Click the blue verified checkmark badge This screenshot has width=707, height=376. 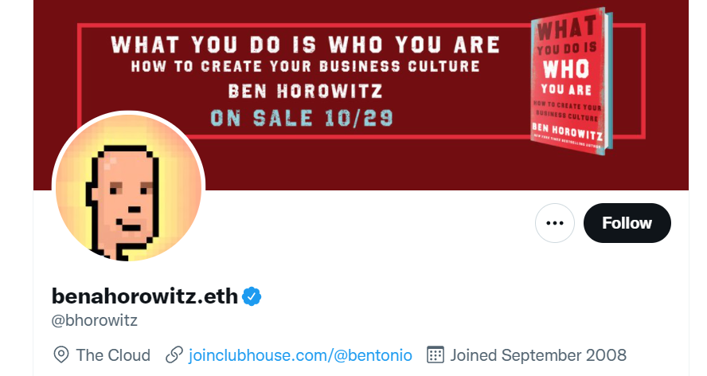(252, 296)
